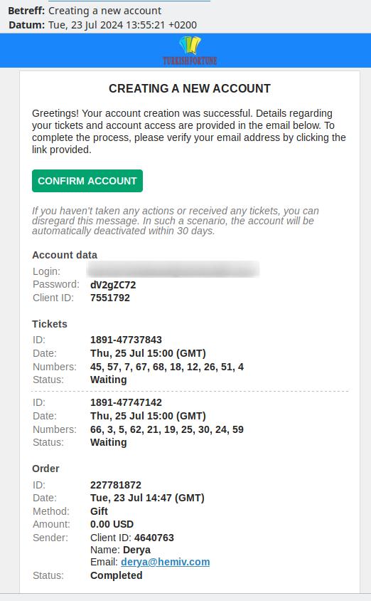This screenshot has width=371, height=601.
Task: Click the order status Completed text
Action: (117, 575)
